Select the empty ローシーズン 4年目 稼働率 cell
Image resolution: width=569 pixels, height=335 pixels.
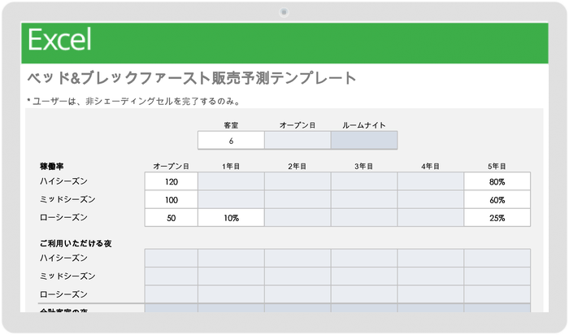pyautogui.click(x=430, y=218)
